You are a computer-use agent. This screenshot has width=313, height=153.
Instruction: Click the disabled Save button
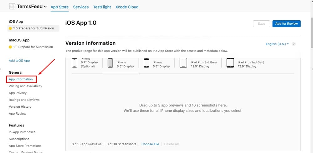pos(261,24)
